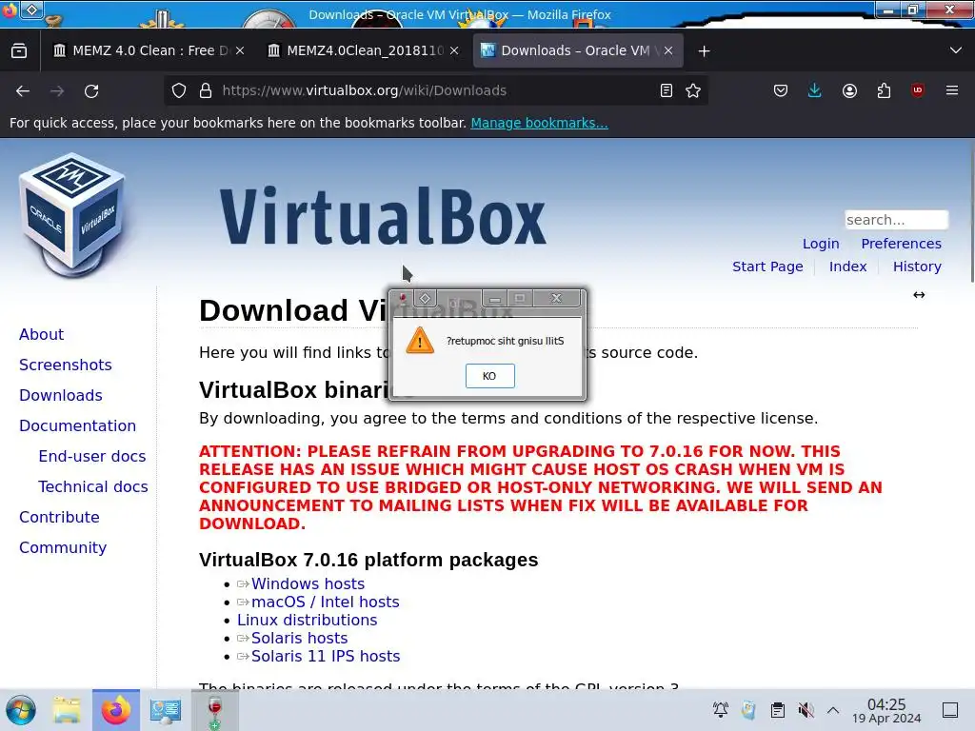975x731 pixels.
Task: Open the page History link
Action: (917, 267)
